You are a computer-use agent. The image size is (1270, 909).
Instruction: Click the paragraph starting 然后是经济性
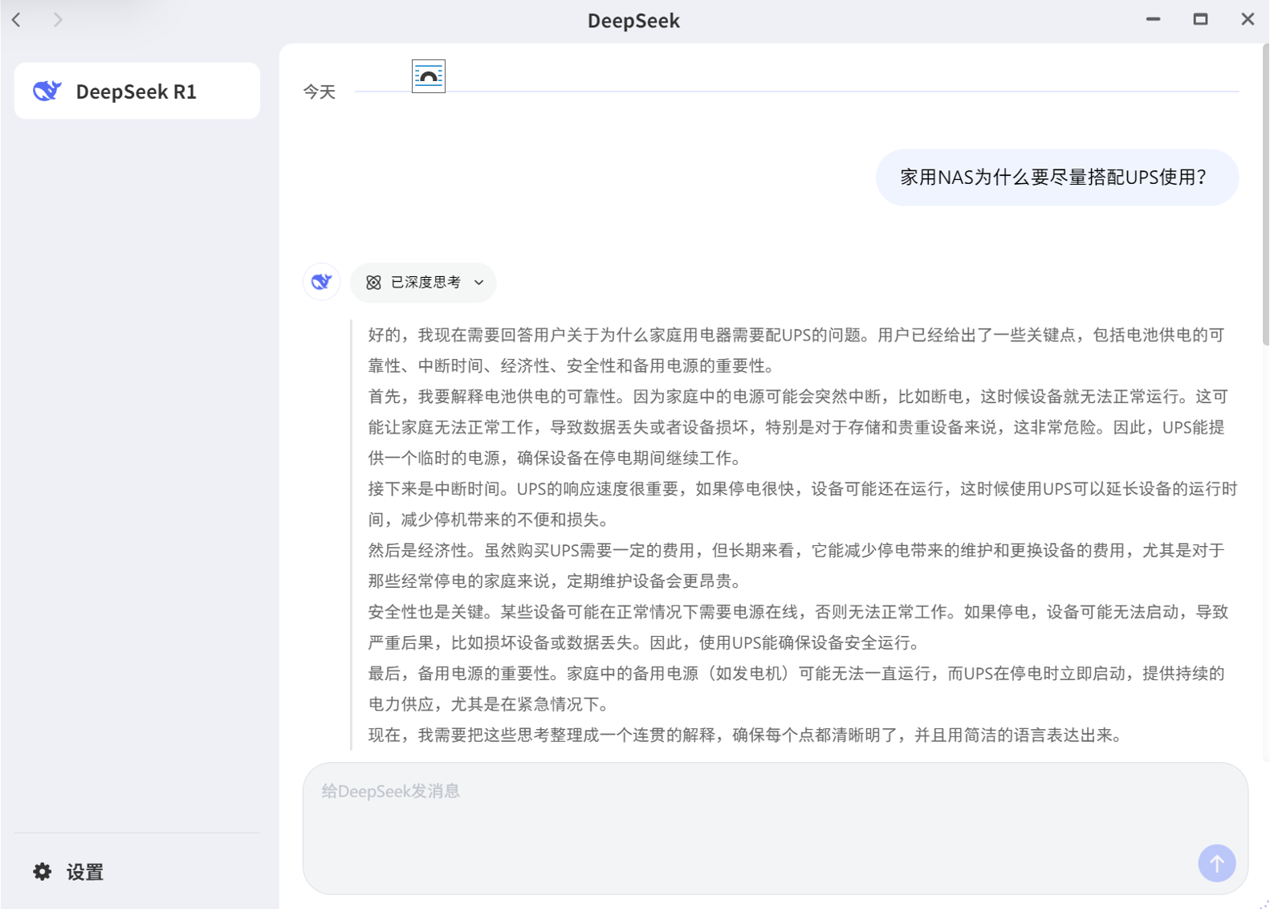pos(796,565)
